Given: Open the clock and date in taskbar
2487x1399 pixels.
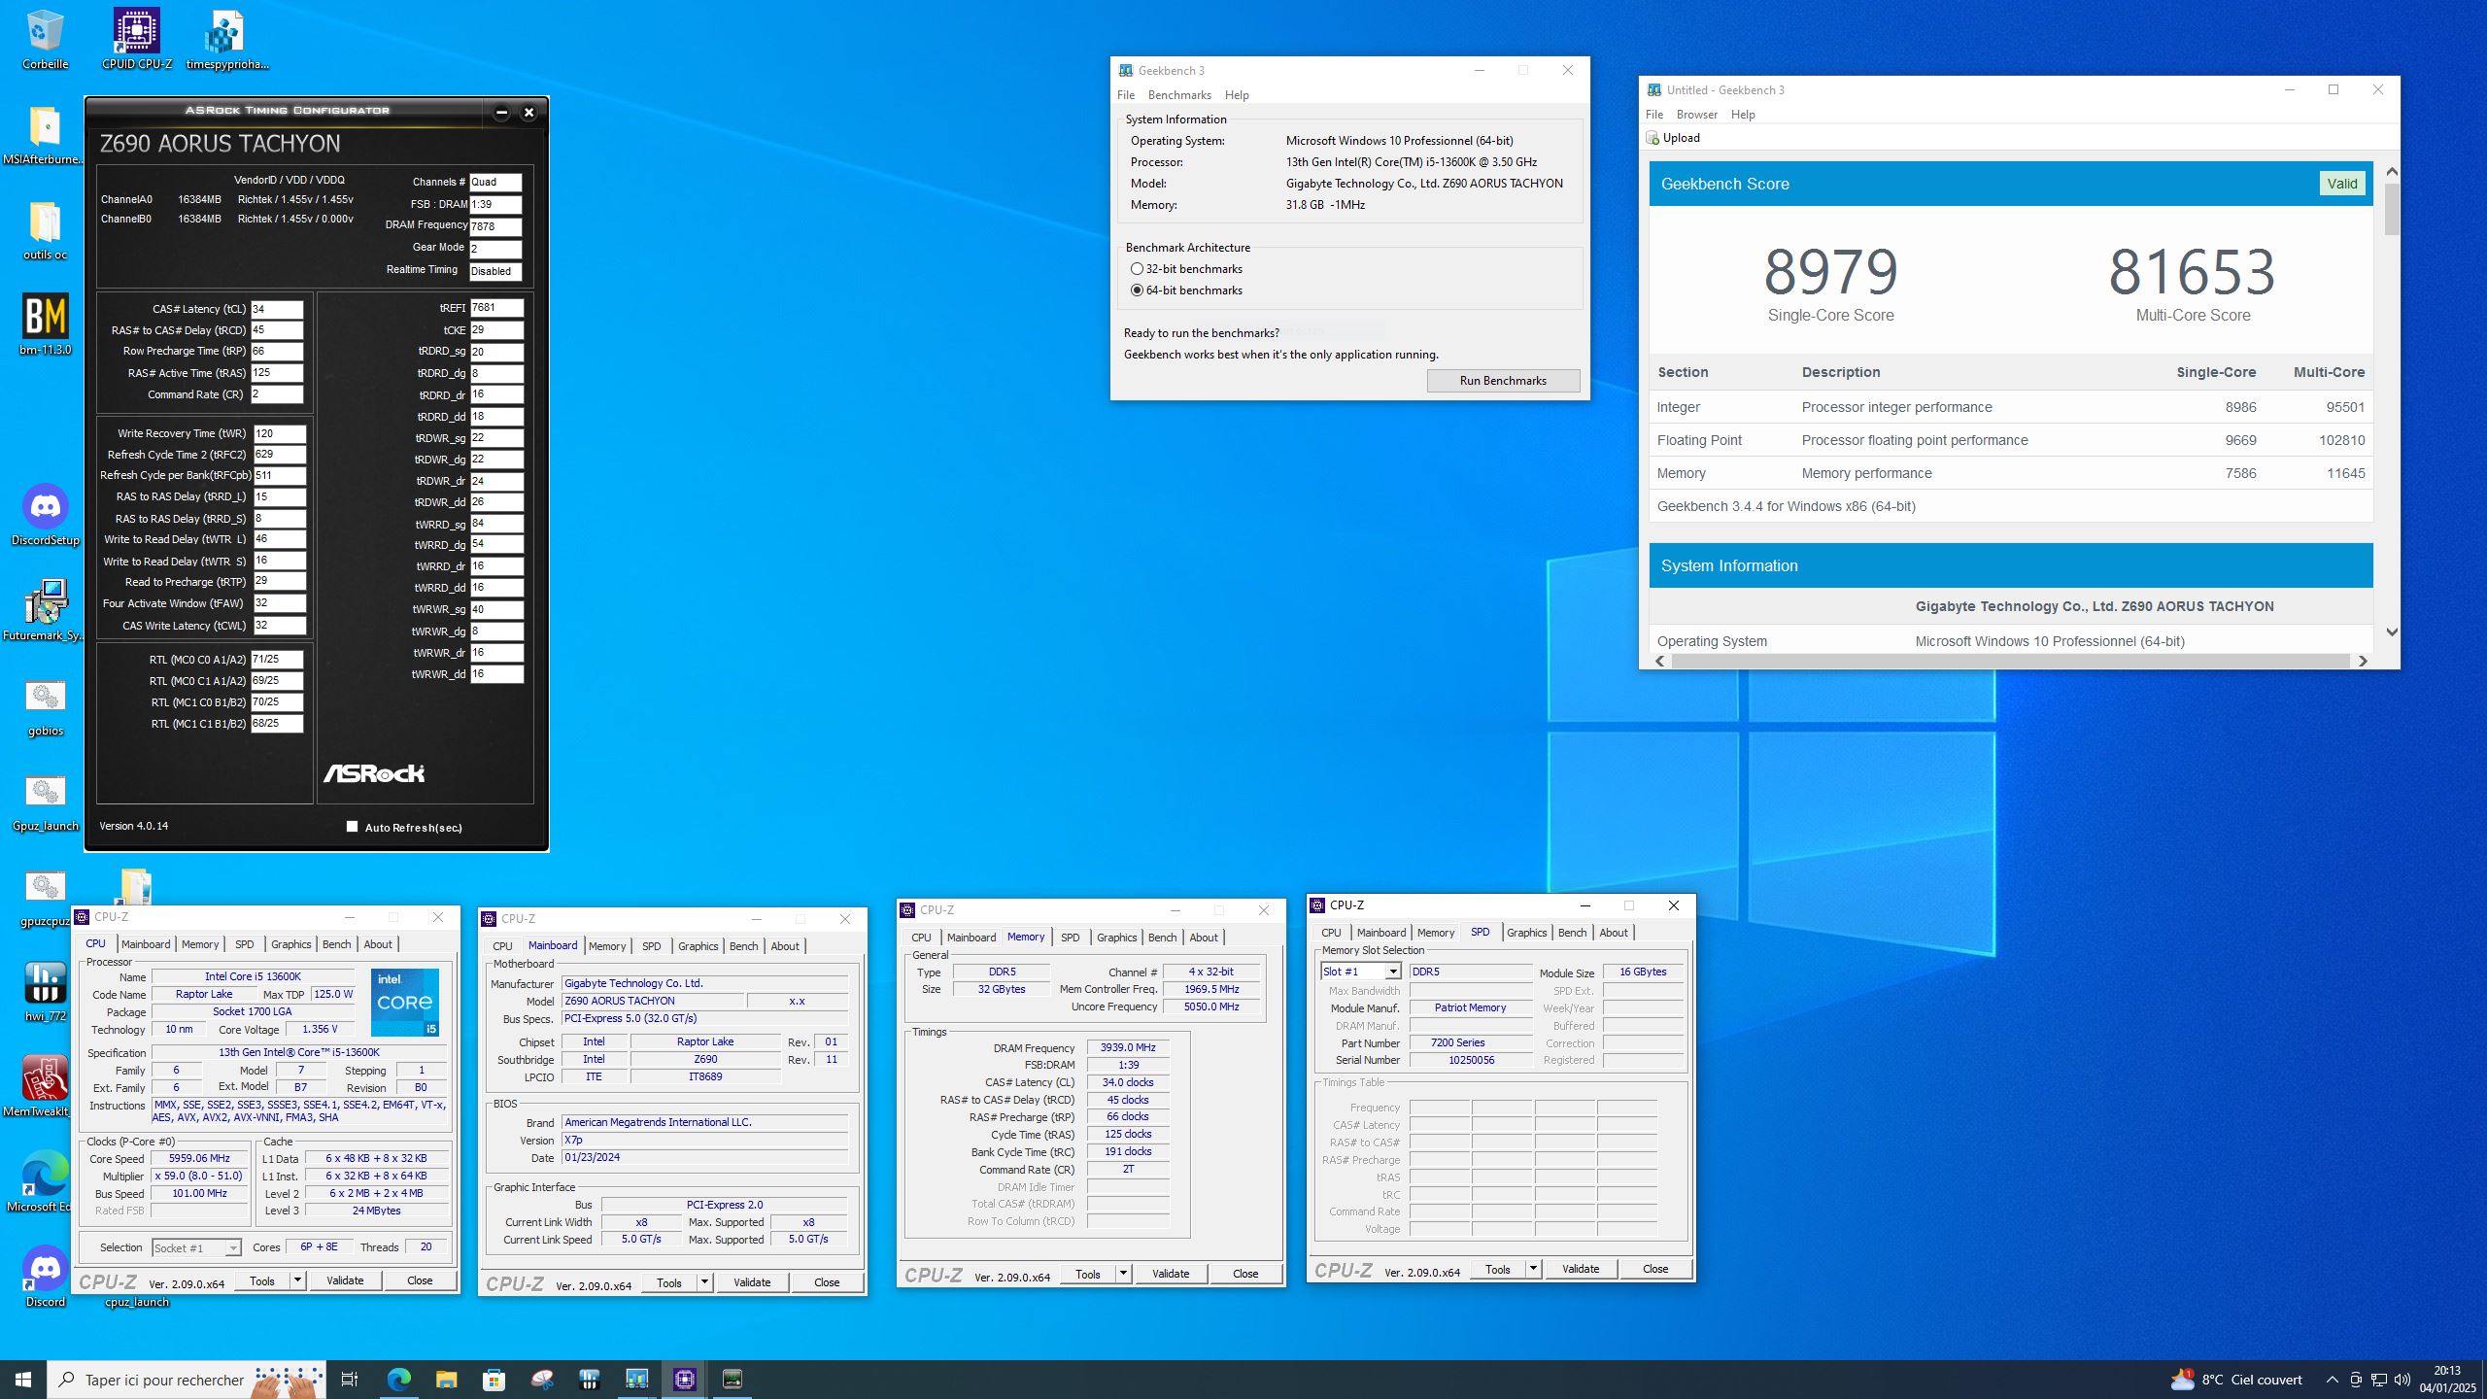Looking at the screenshot, I should click(2448, 1380).
